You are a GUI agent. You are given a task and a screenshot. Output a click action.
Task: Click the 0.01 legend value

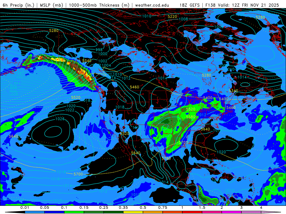tap(25, 208)
